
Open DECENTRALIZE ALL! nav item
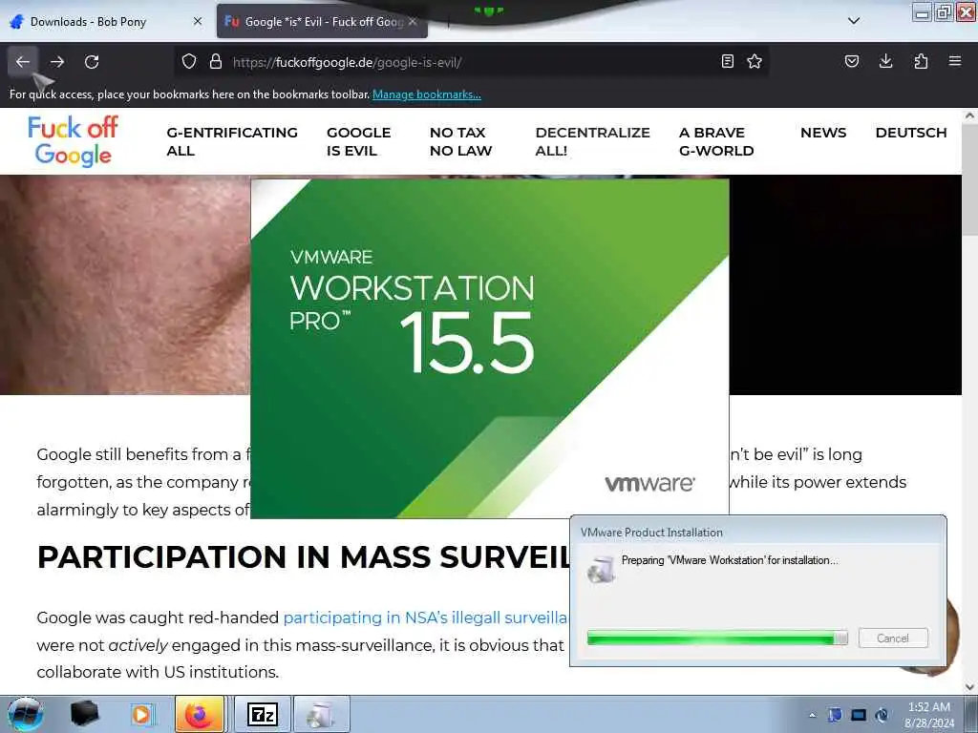pos(592,141)
